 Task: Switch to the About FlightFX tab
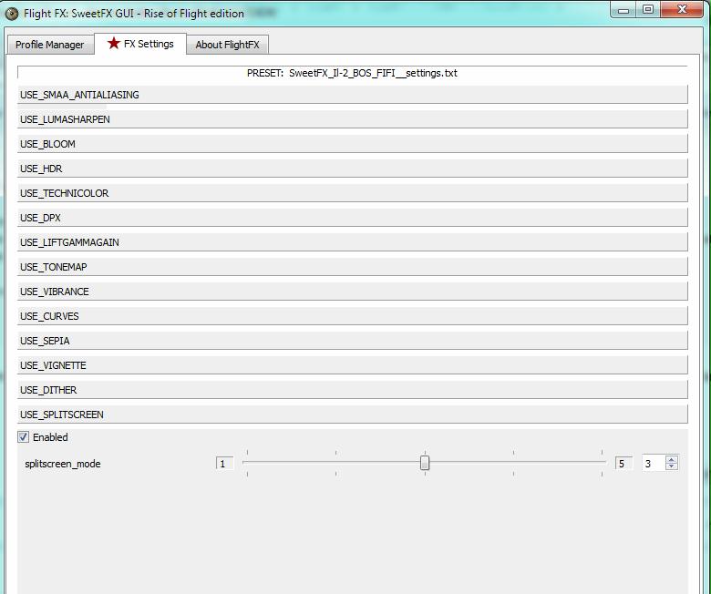(x=227, y=45)
